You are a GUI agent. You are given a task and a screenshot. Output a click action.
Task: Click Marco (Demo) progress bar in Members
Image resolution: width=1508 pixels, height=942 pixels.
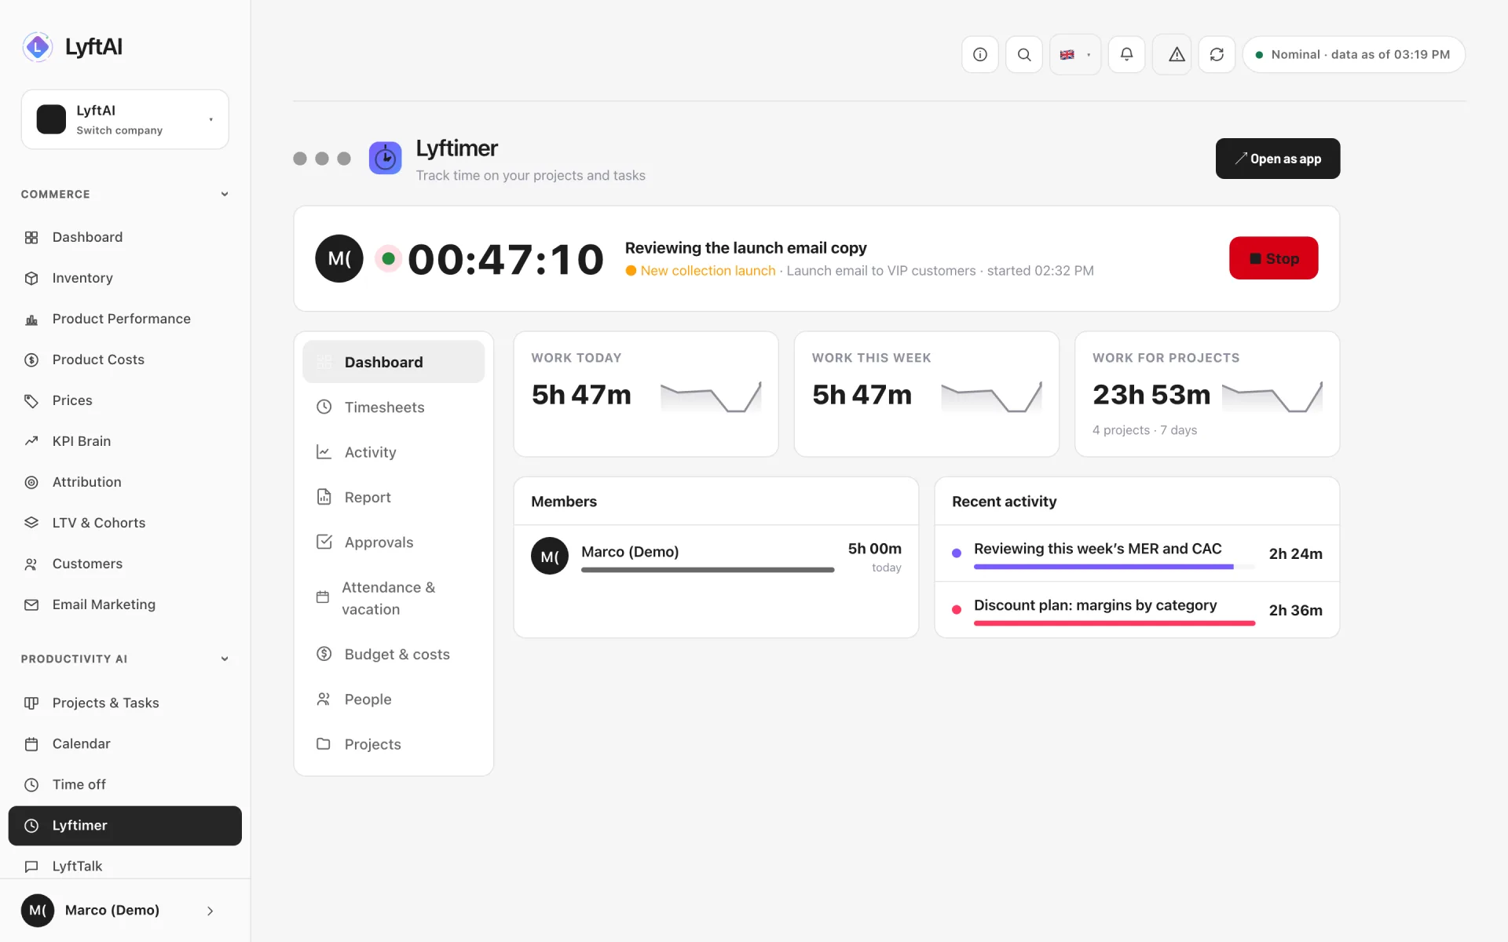pyautogui.click(x=707, y=570)
